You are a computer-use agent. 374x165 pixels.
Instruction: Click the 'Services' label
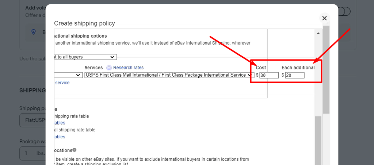pyautogui.click(x=94, y=68)
